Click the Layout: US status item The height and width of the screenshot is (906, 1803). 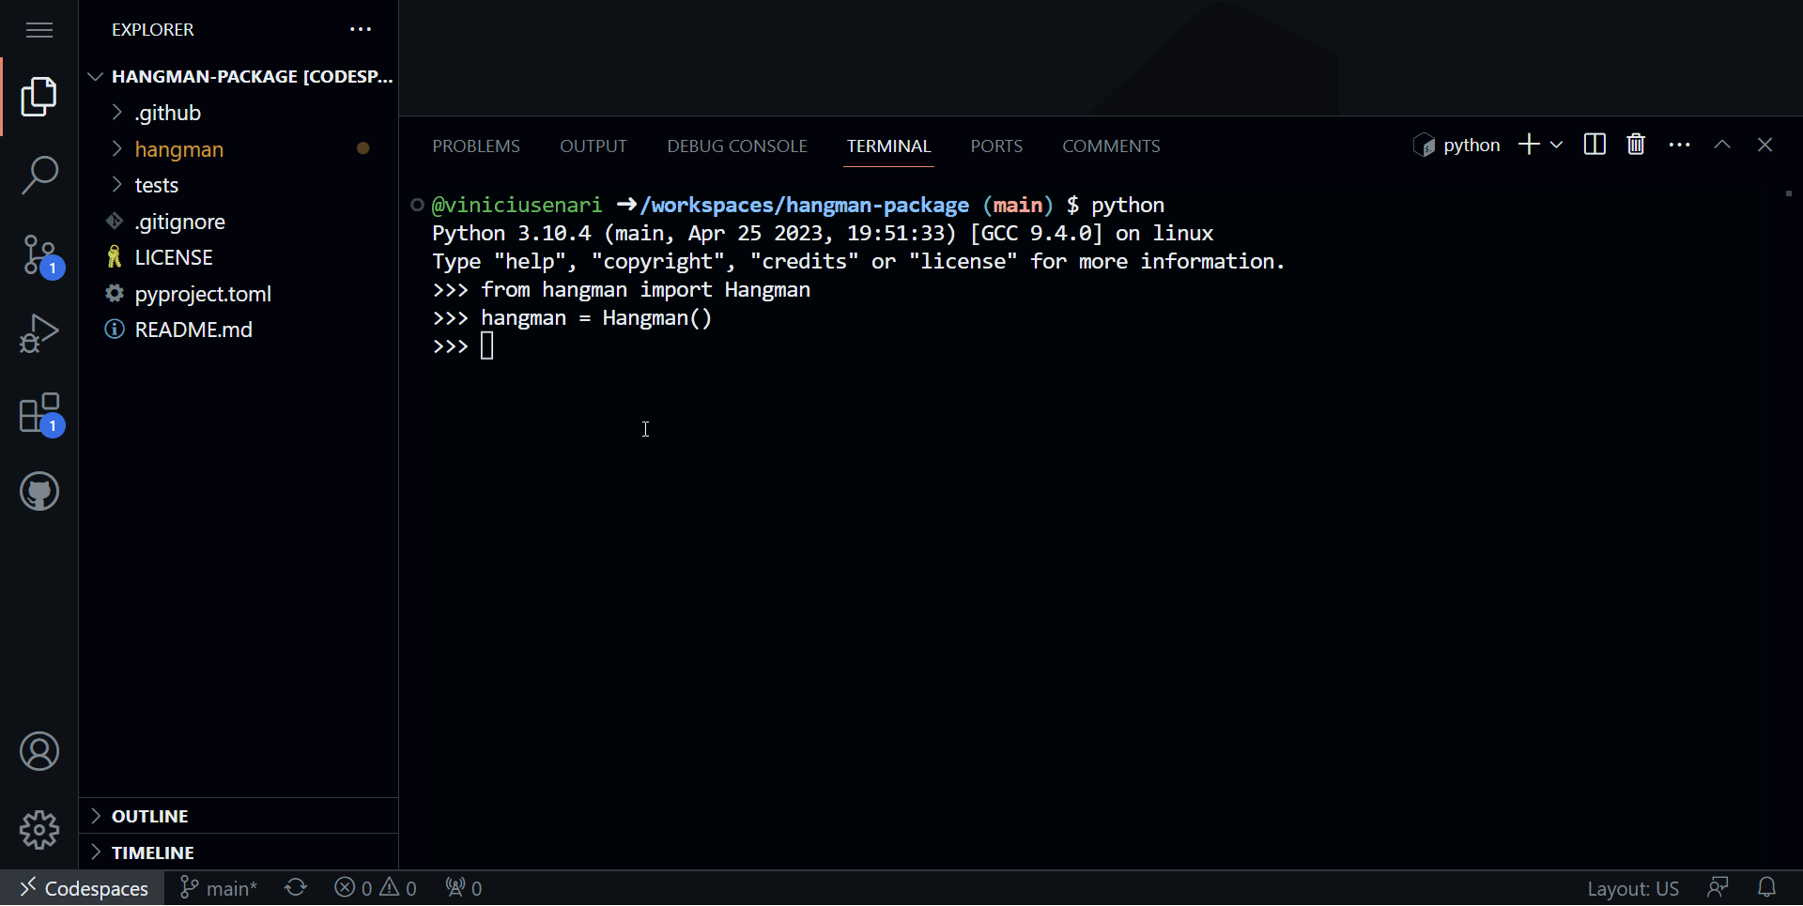pyautogui.click(x=1633, y=888)
